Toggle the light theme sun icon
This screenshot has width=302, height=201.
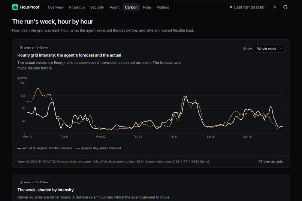pos(275,7)
